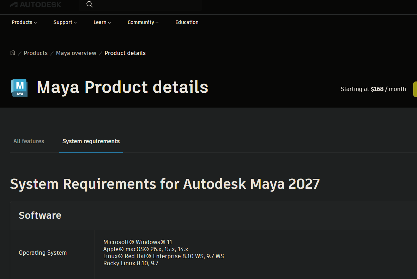Go to Education page

[187, 22]
